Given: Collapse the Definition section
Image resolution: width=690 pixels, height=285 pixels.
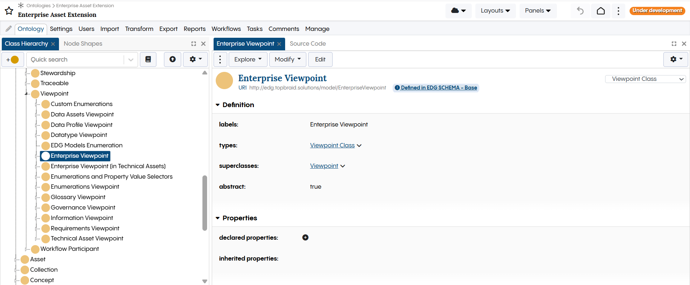Looking at the screenshot, I should point(218,105).
